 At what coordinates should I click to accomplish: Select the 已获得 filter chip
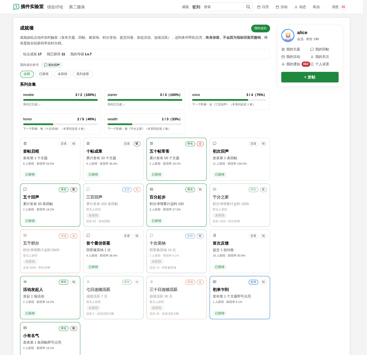[x=44, y=74]
